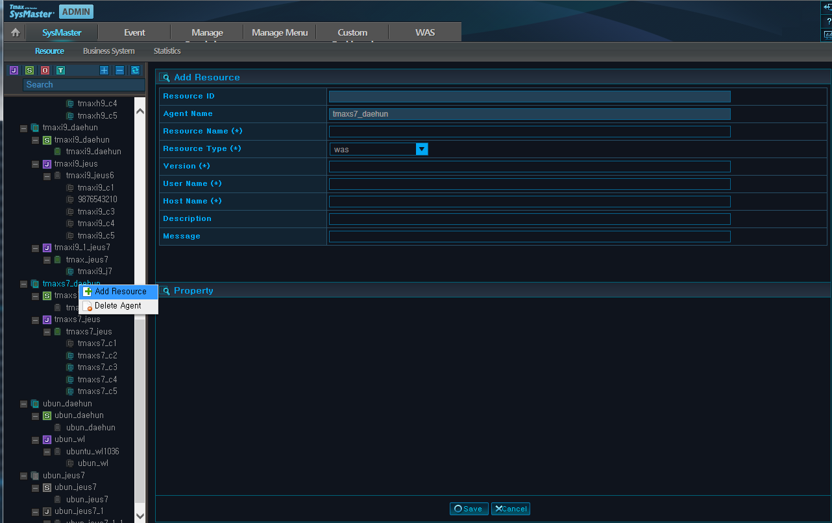This screenshot has width=832, height=523.
Task: Collapse the J-type ubun_wl node
Action: pyautogui.click(x=35, y=439)
